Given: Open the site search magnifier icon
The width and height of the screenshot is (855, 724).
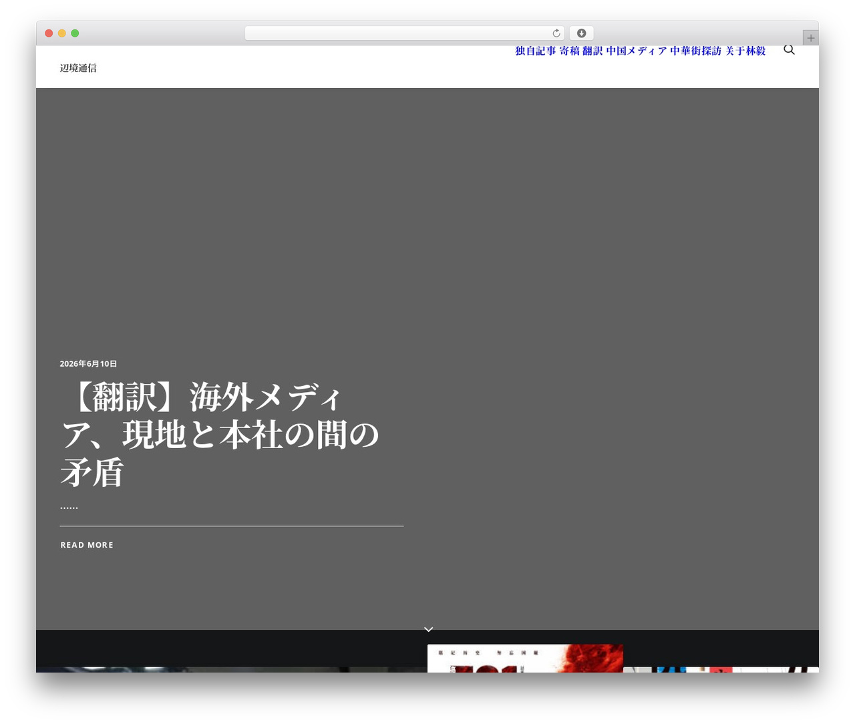Looking at the screenshot, I should [789, 50].
